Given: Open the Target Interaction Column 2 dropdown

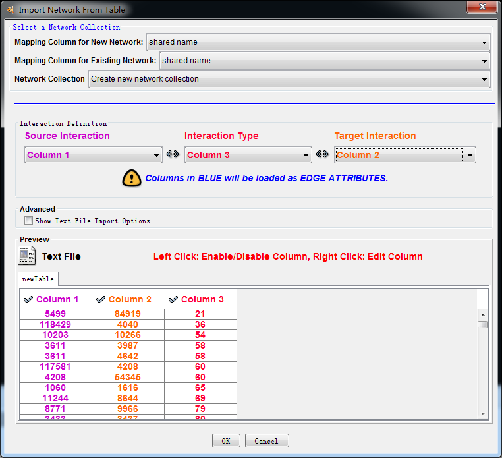Looking at the screenshot, I should tap(405, 155).
